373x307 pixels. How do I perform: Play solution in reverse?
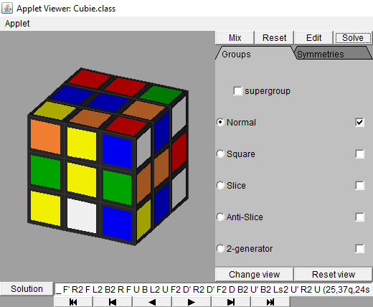pyautogui.click(x=152, y=302)
